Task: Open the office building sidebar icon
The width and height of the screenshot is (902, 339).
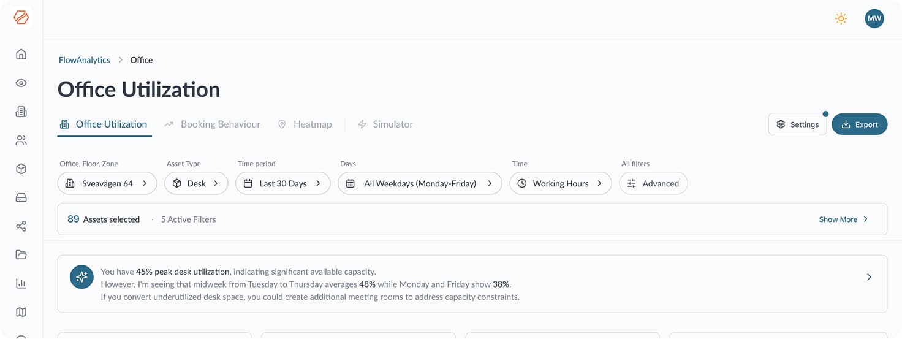Action: [21, 112]
